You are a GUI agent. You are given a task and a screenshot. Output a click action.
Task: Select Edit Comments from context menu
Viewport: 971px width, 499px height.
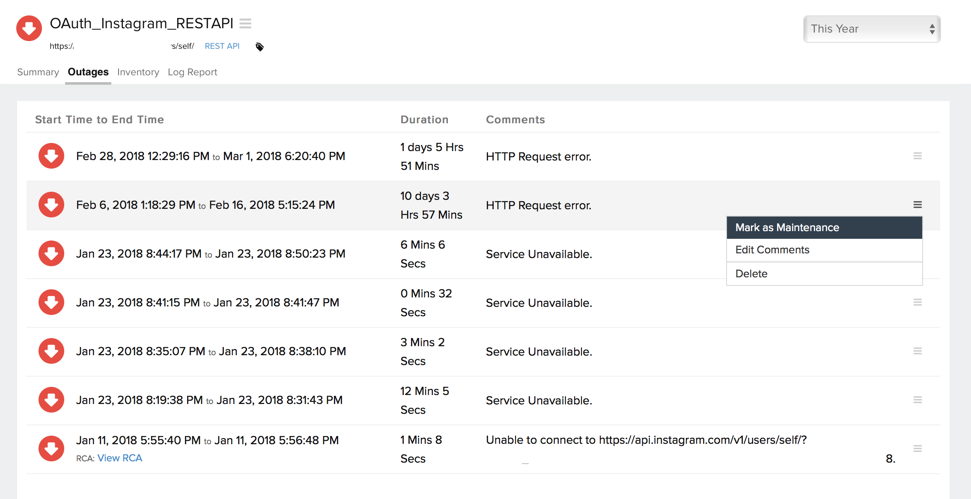coord(772,250)
